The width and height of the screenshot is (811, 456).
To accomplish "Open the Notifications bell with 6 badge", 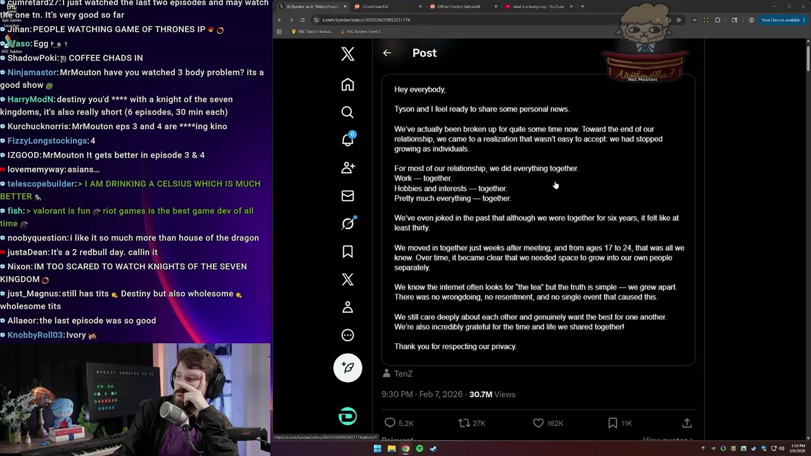I will pos(348,139).
